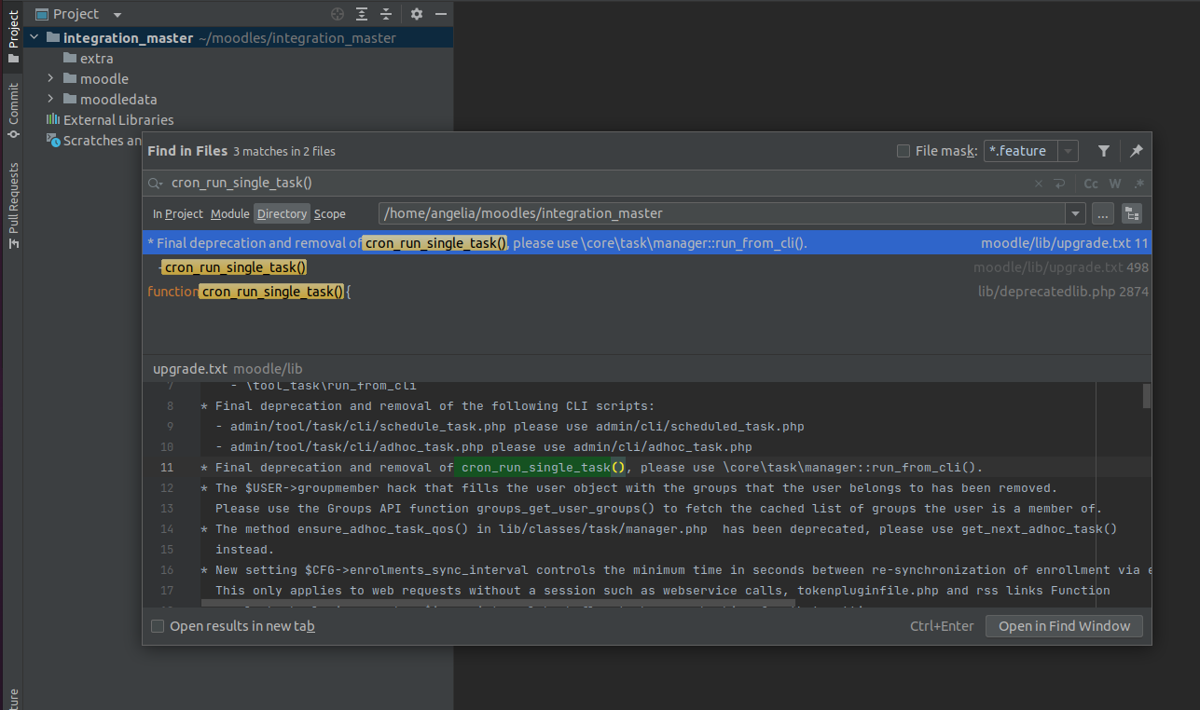The image size is (1200, 710).
Task: Open the Commit tool window side tab
Action: pos(13,110)
